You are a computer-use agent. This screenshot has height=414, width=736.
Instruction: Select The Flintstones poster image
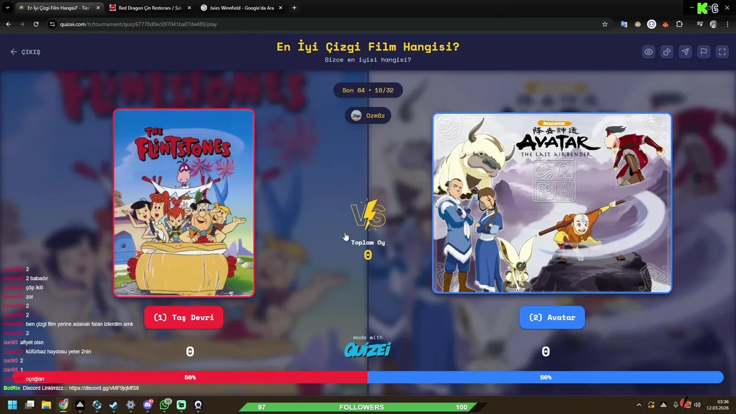[184, 203]
